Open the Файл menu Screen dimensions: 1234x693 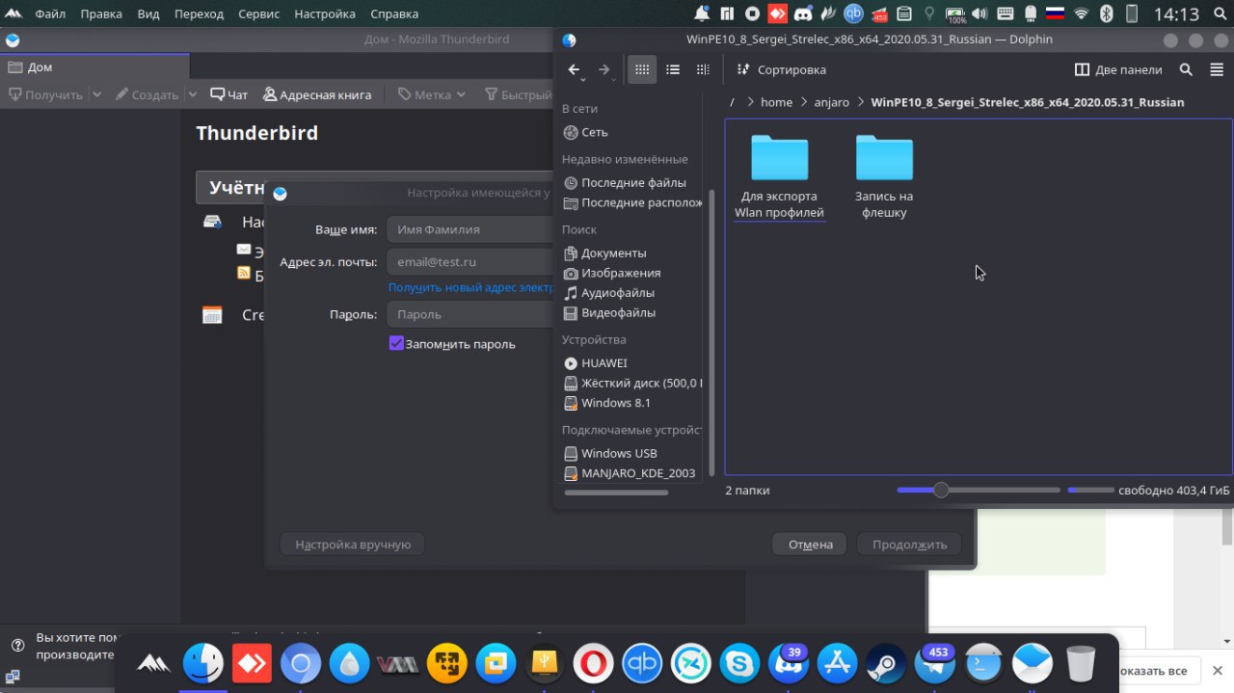(x=50, y=14)
